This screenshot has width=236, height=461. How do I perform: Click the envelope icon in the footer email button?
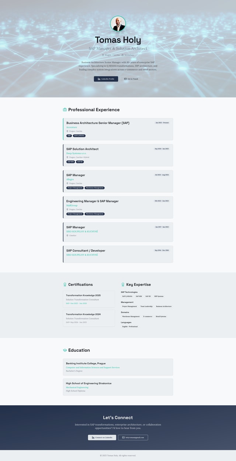click(x=123, y=437)
